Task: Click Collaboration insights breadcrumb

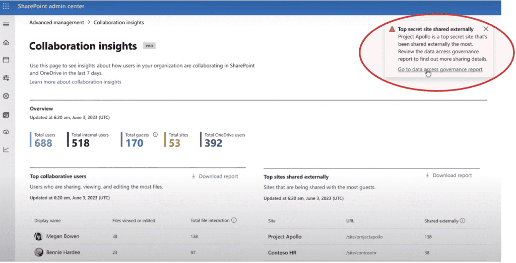Action: (x=119, y=22)
